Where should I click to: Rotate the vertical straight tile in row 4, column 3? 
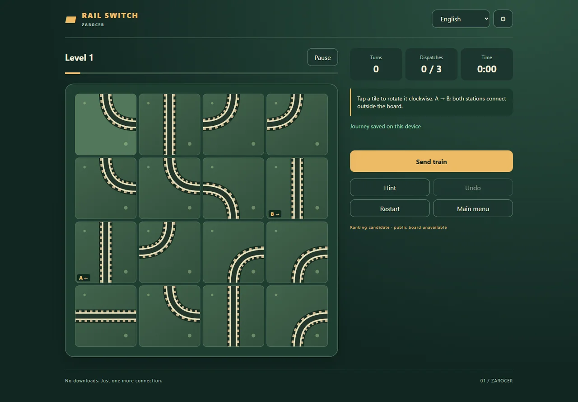[x=233, y=316]
